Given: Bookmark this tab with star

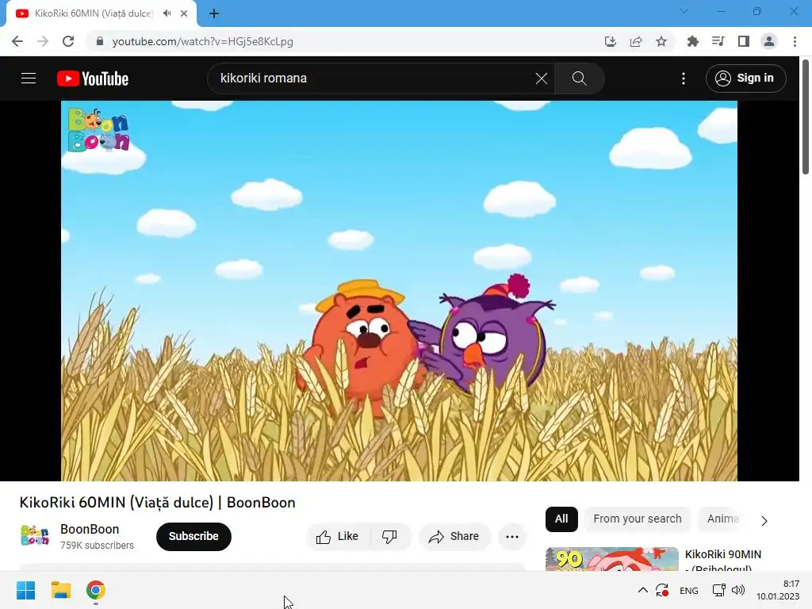Looking at the screenshot, I should tap(661, 41).
